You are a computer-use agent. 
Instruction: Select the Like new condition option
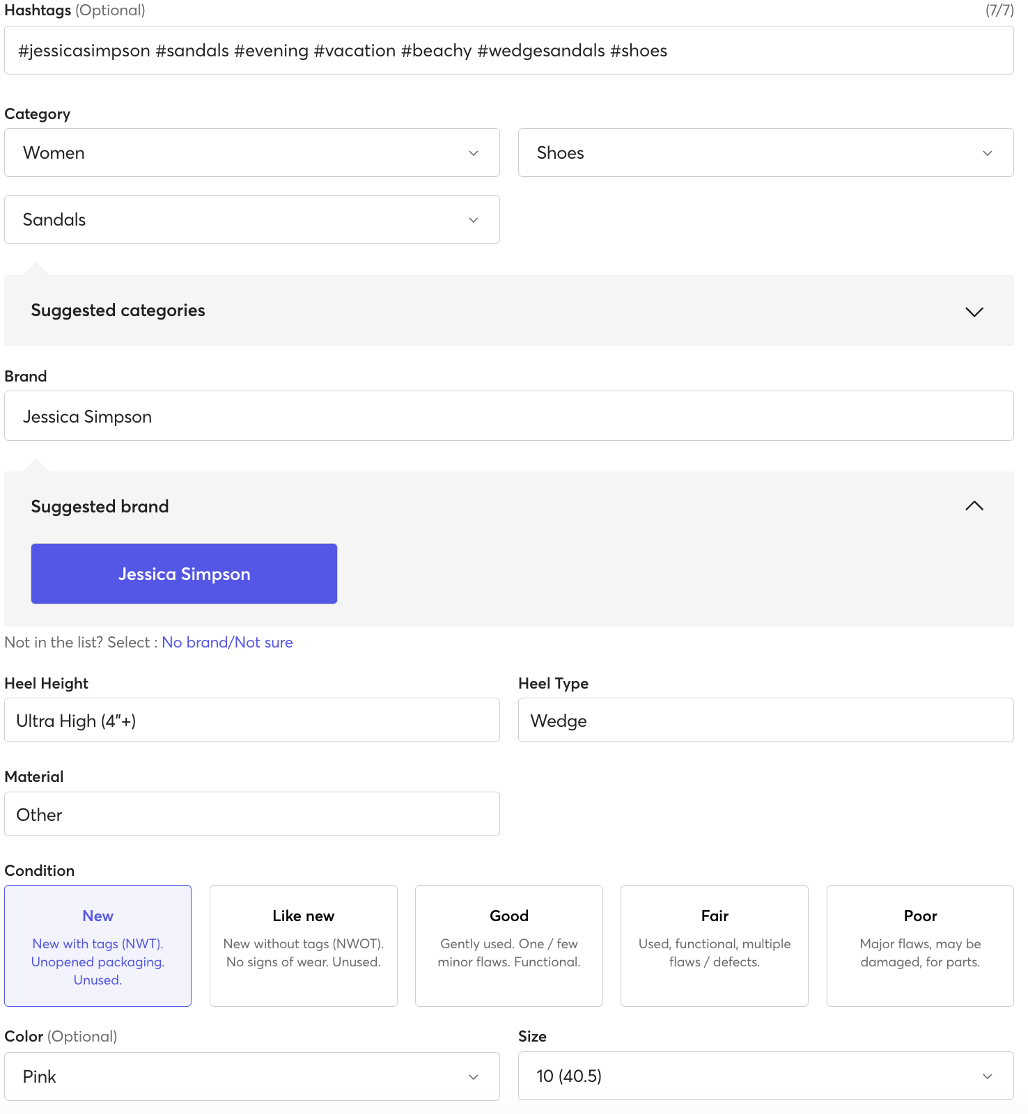303,946
